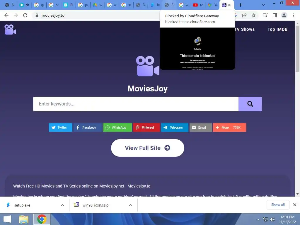Image resolution: width=300 pixels, height=225 pixels.
Task: Go back to the previous page
Action: (6, 15)
